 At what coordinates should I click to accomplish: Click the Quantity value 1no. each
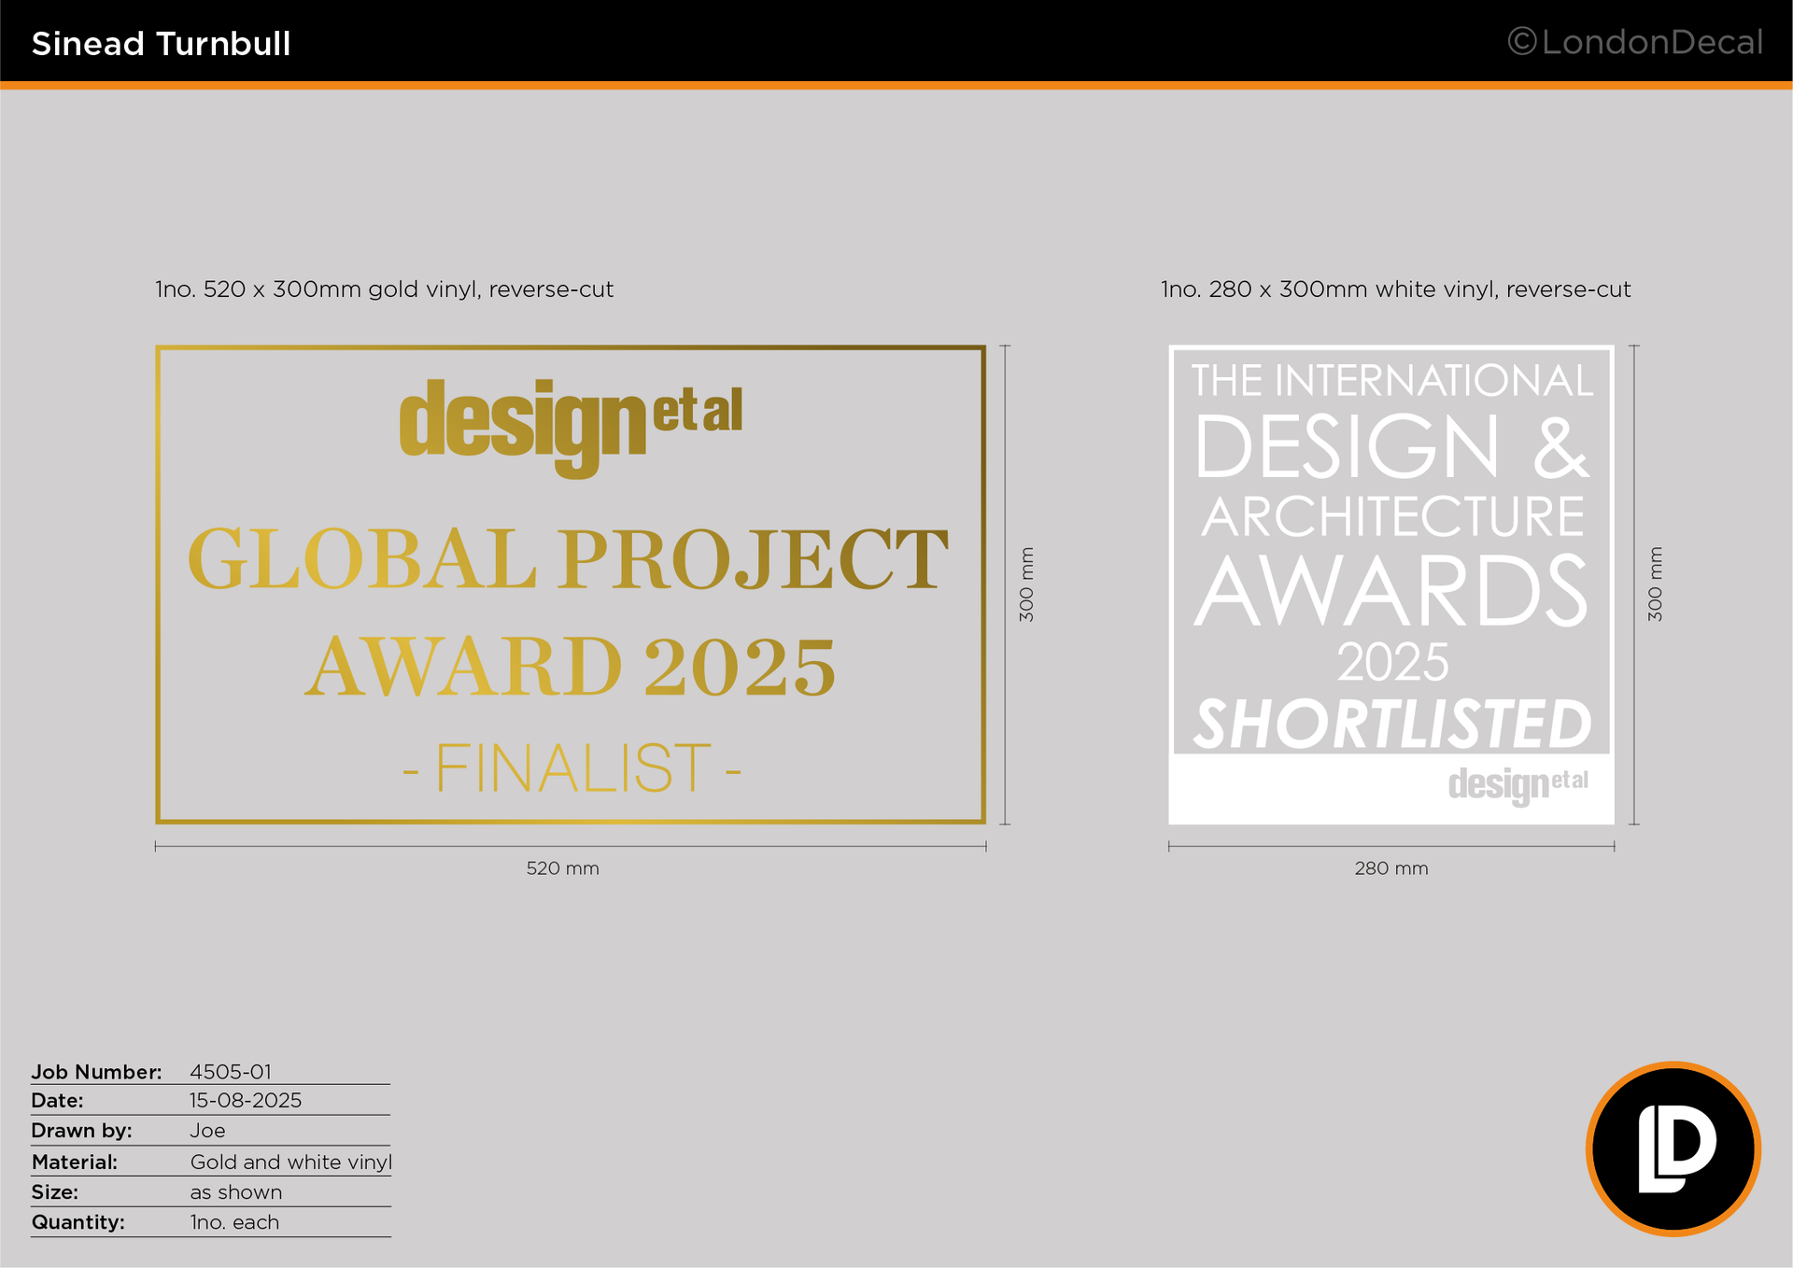click(x=234, y=1222)
